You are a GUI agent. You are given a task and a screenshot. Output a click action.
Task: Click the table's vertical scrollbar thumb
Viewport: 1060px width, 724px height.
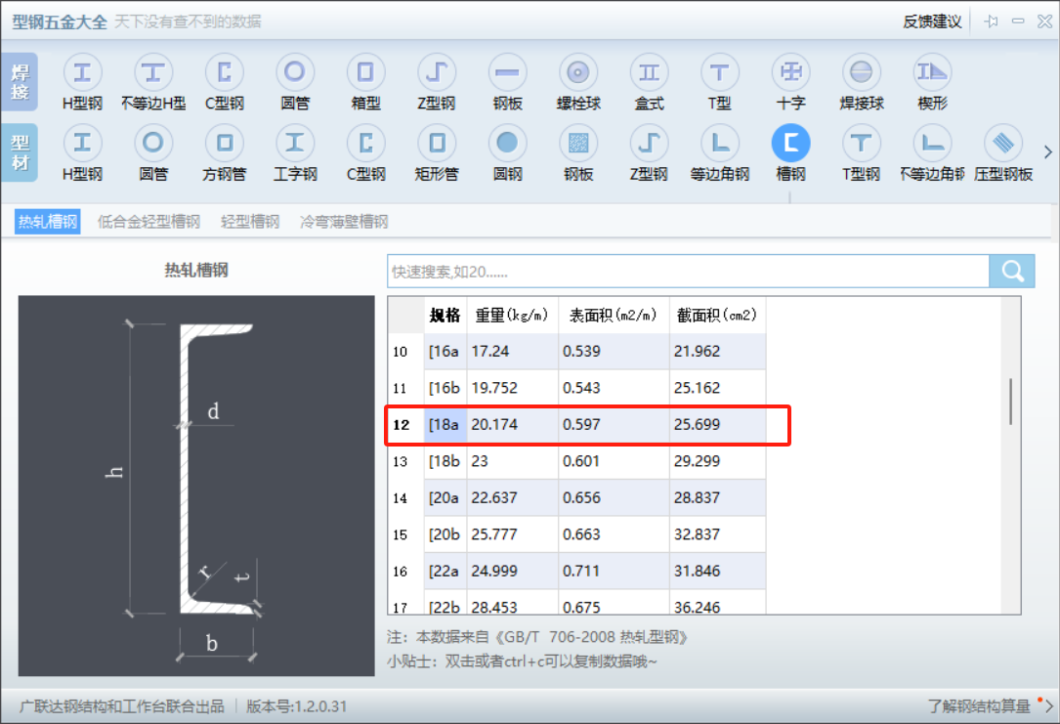[1010, 402]
